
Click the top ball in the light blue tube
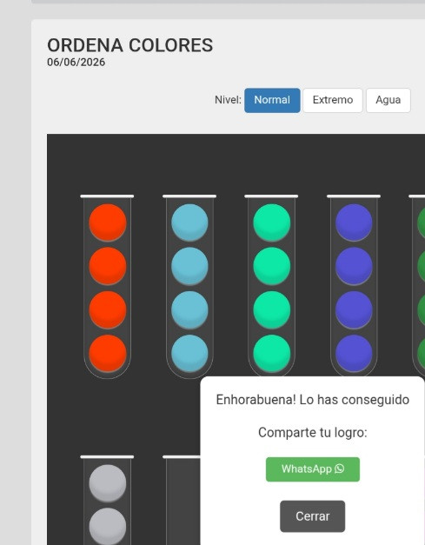[189, 223]
